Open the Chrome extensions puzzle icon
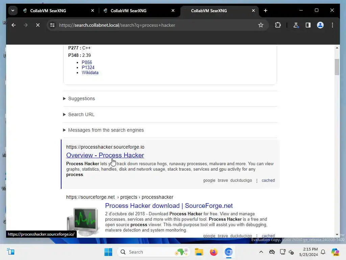Screen dimensions: 346x260 pos(278,25)
